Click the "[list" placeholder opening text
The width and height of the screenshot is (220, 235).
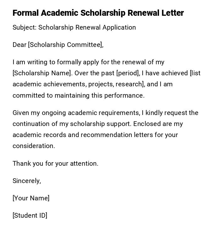pyautogui.click(x=195, y=73)
